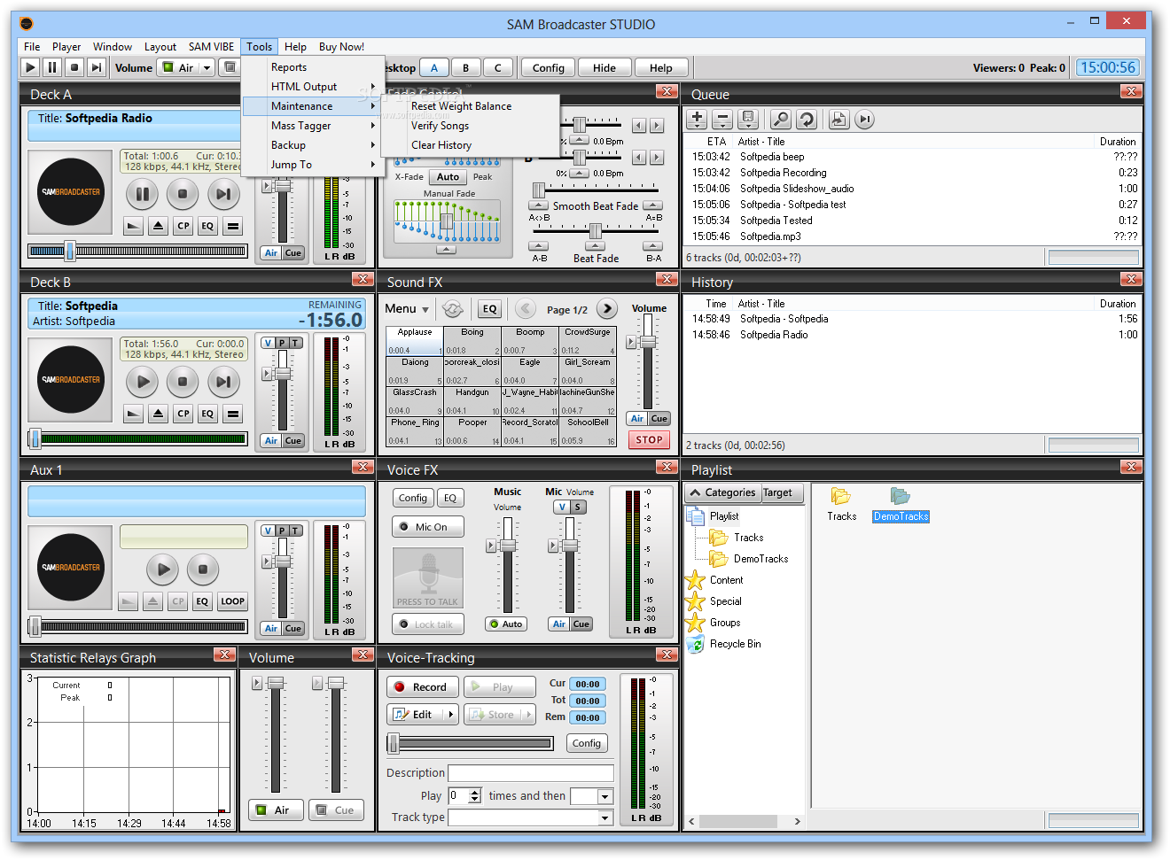Viewport: 1170px width, 860px height.
Task: Switch Sound FX output to Cue
Action: tap(659, 419)
